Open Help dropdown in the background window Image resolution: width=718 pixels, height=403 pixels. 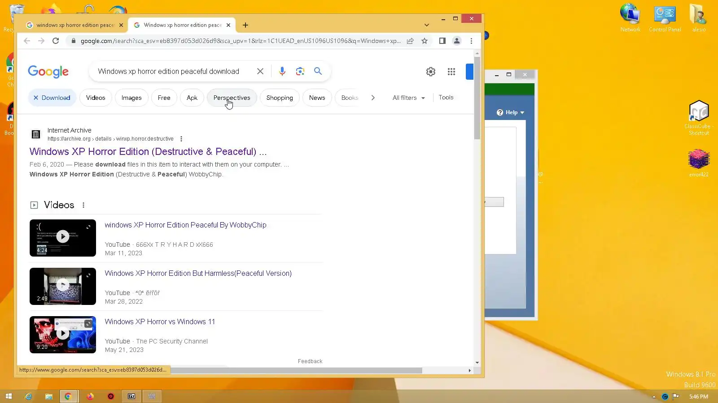511,112
